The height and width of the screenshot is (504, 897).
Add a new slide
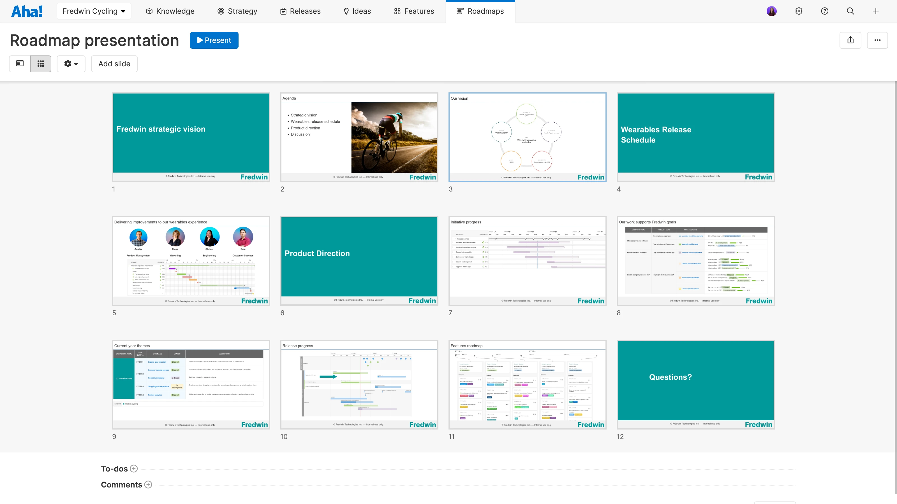click(x=114, y=64)
